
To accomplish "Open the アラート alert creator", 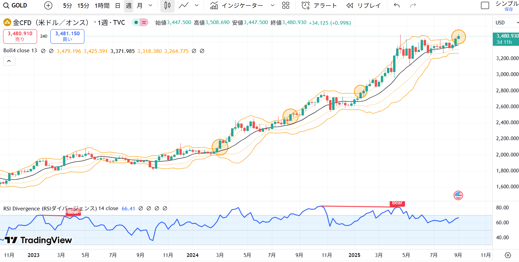I will (x=319, y=5).
